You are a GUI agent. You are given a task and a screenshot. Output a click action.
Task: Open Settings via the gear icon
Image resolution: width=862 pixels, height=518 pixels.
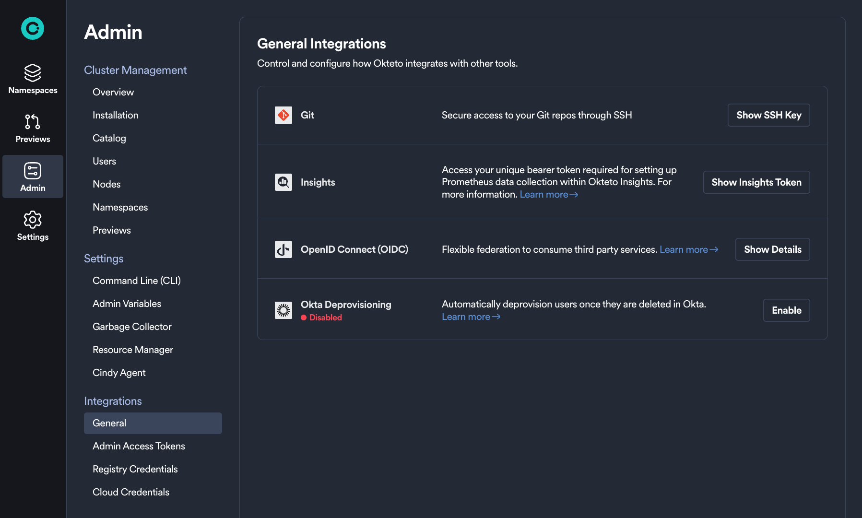[x=32, y=225]
